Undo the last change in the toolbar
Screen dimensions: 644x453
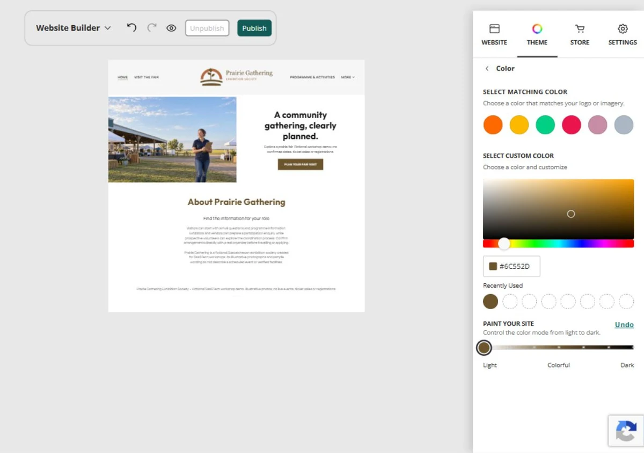(x=131, y=28)
